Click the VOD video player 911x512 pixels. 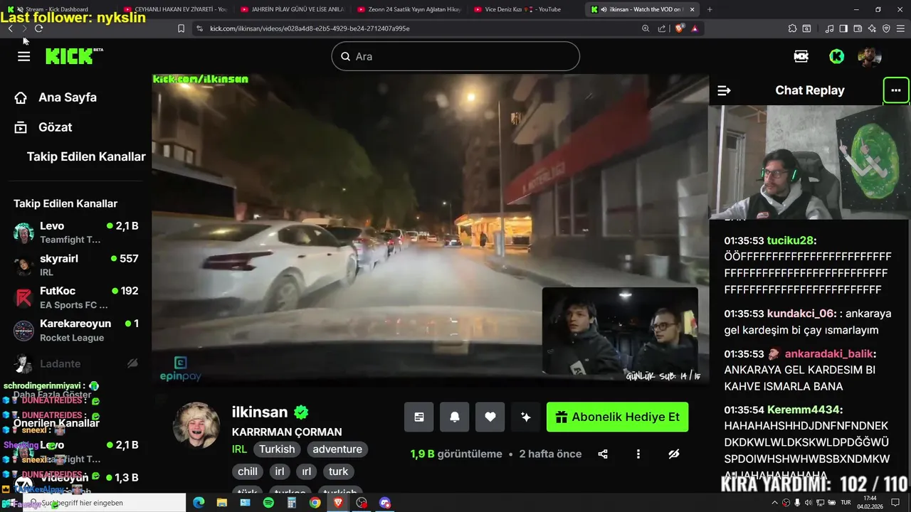point(430,230)
